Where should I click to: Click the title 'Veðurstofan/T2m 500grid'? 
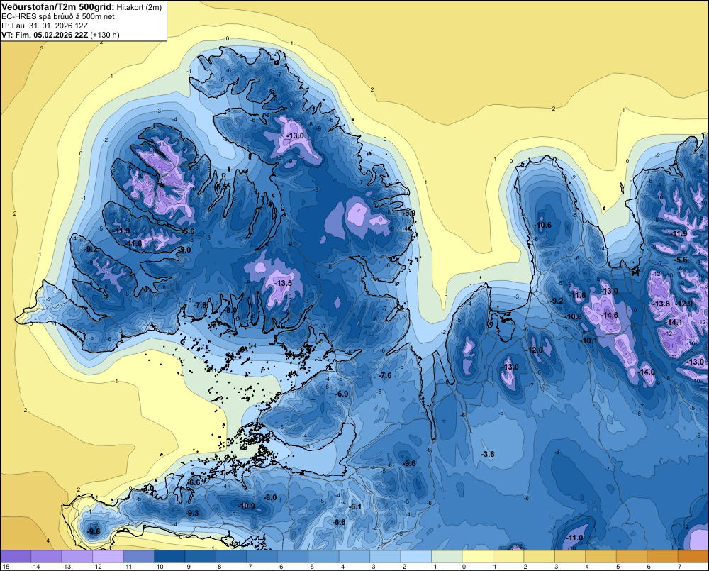(57, 7)
